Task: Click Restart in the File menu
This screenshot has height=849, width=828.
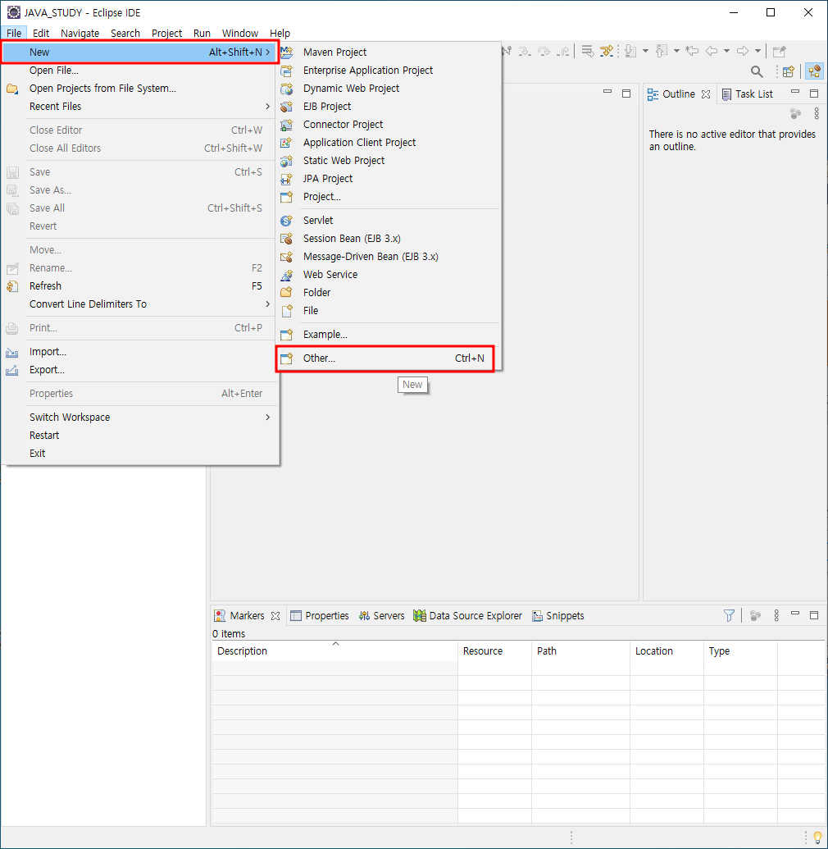Action: (140, 436)
